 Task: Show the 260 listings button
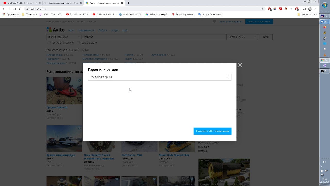[212, 131]
